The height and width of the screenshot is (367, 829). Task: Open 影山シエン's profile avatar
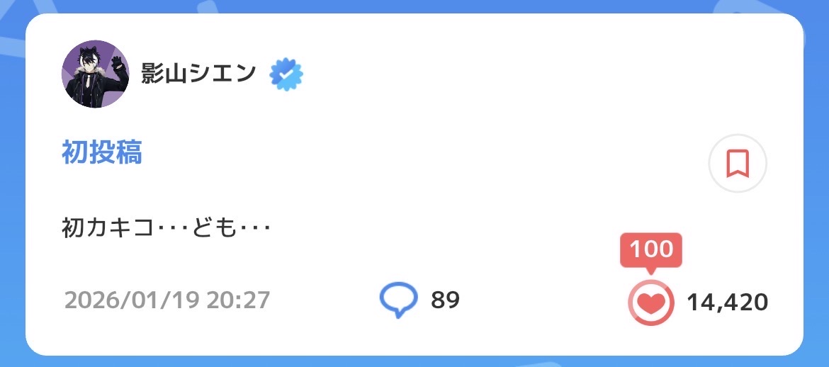coord(95,74)
